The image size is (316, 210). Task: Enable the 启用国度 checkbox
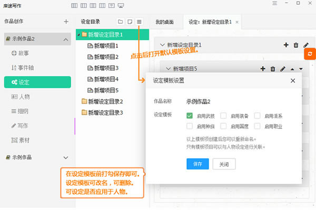click(x=223, y=126)
